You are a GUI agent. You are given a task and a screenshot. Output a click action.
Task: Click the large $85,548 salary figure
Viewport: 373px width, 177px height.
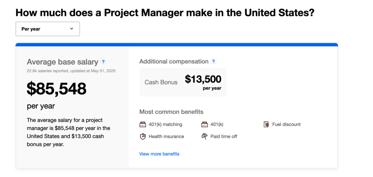[56, 88]
